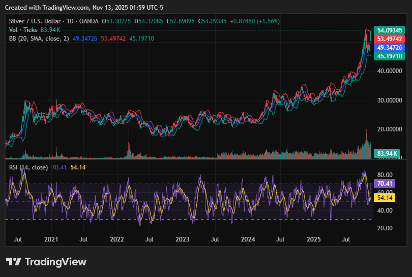Click the TradingView logo icon
Screen dimensions: 412x277
[13, 262]
